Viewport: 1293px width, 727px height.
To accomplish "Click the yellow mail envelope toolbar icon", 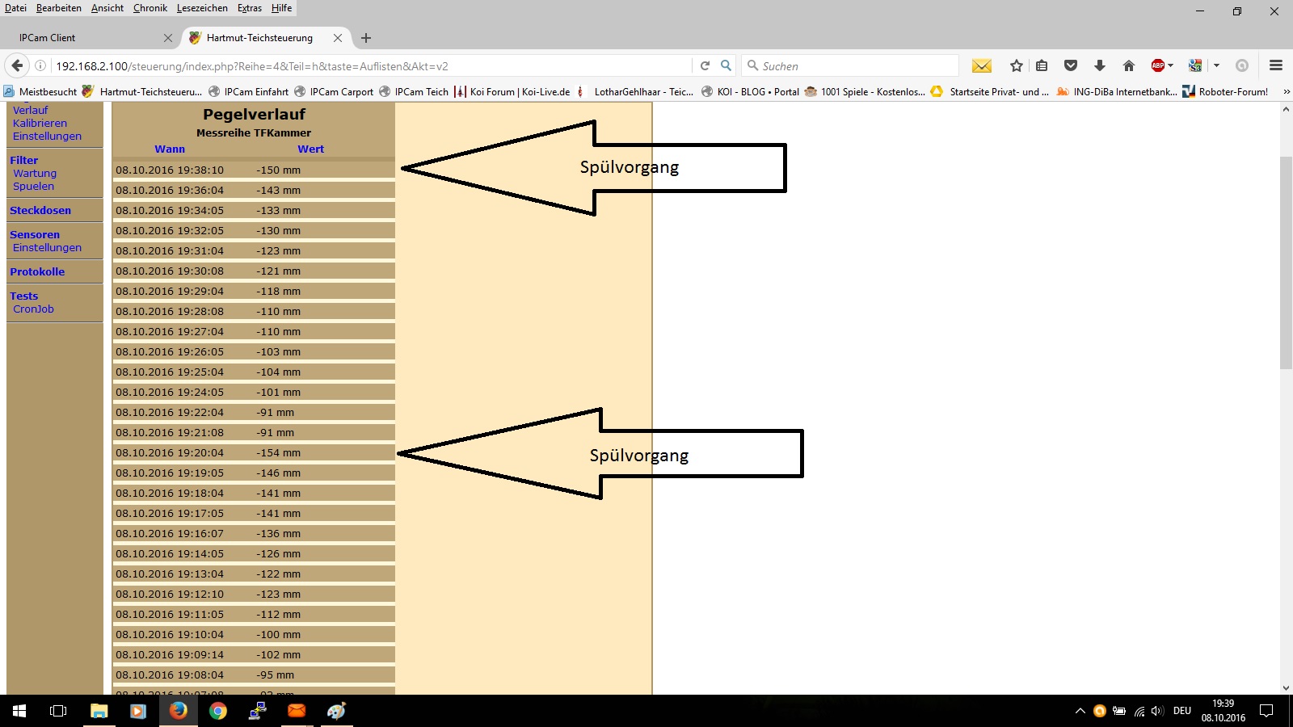I will click(x=981, y=65).
